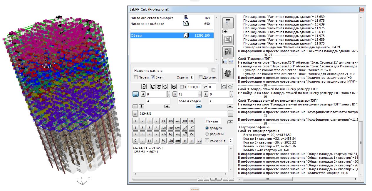This screenshot has width=372, height=191.
Task: Open the length L dropdown button
Action: pyautogui.click(x=153, y=87)
